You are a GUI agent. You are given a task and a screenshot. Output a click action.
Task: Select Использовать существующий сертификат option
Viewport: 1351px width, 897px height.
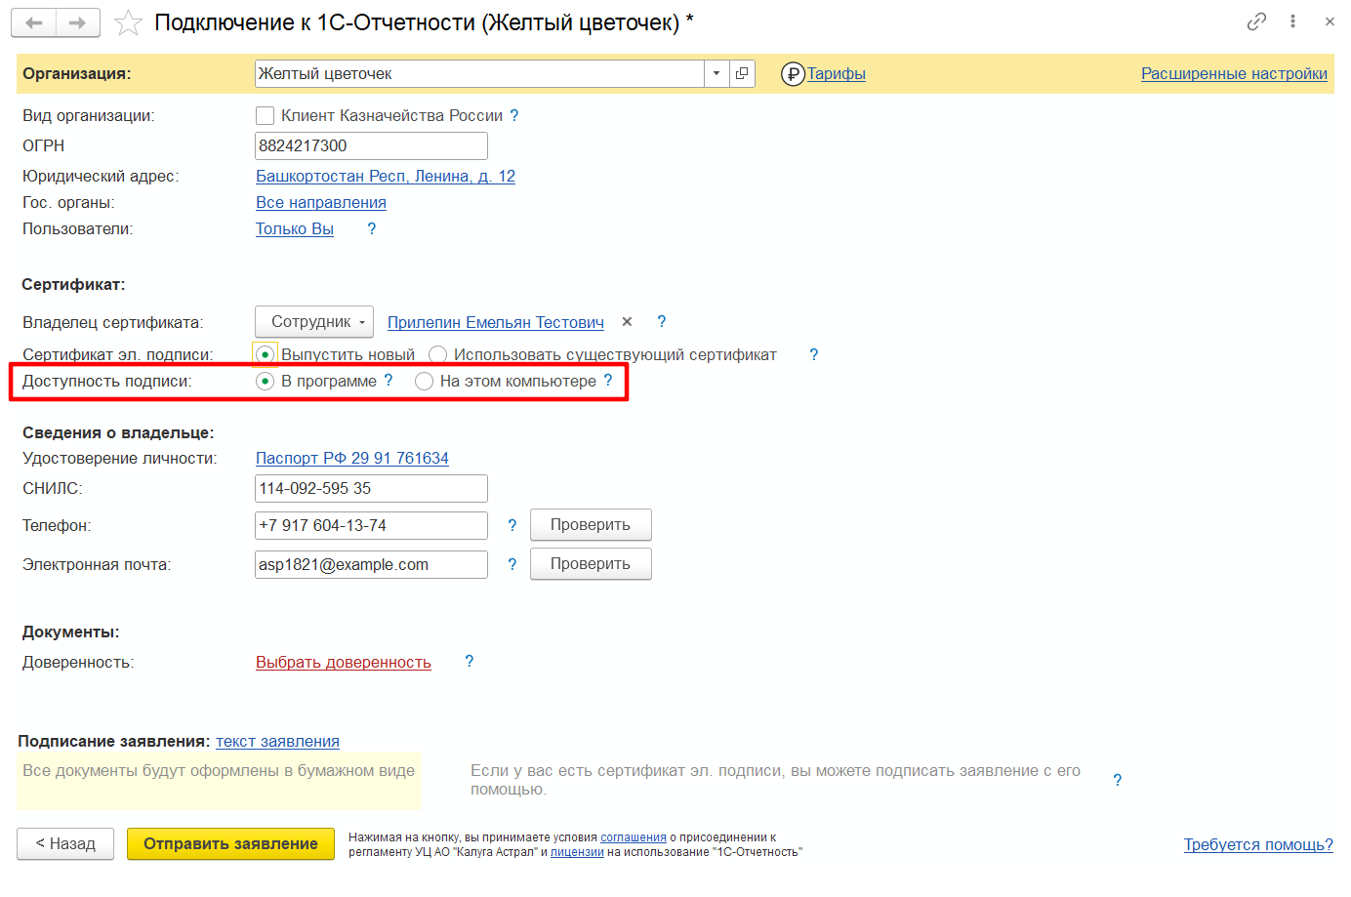point(438,355)
